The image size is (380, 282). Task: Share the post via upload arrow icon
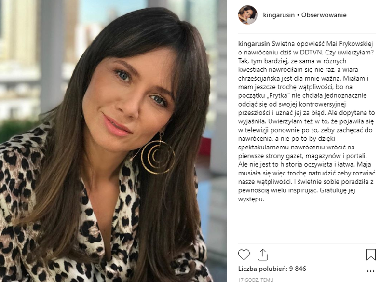tap(263, 255)
